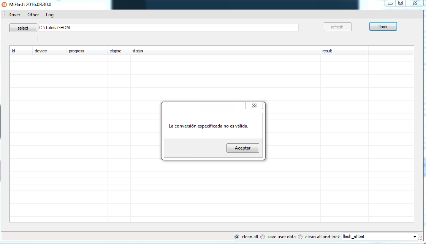
Task: Click the device column header
Action: (x=50, y=51)
